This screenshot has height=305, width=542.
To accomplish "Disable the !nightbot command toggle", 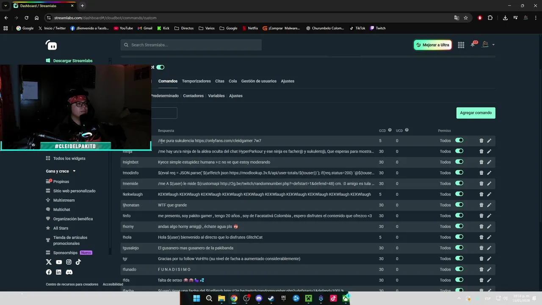I will (459, 162).
